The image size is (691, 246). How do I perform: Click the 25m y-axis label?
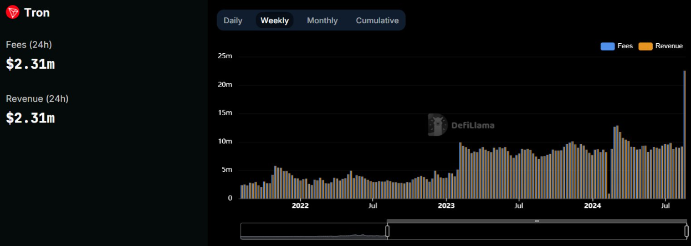(225, 56)
